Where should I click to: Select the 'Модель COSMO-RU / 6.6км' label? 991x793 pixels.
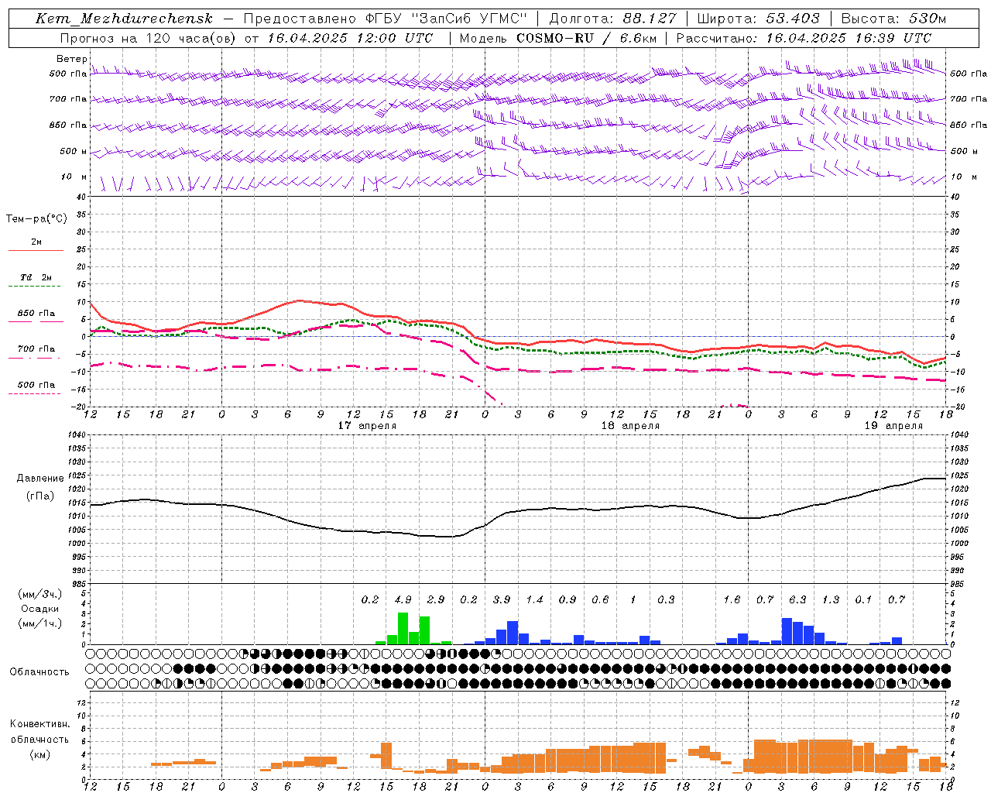557,38
